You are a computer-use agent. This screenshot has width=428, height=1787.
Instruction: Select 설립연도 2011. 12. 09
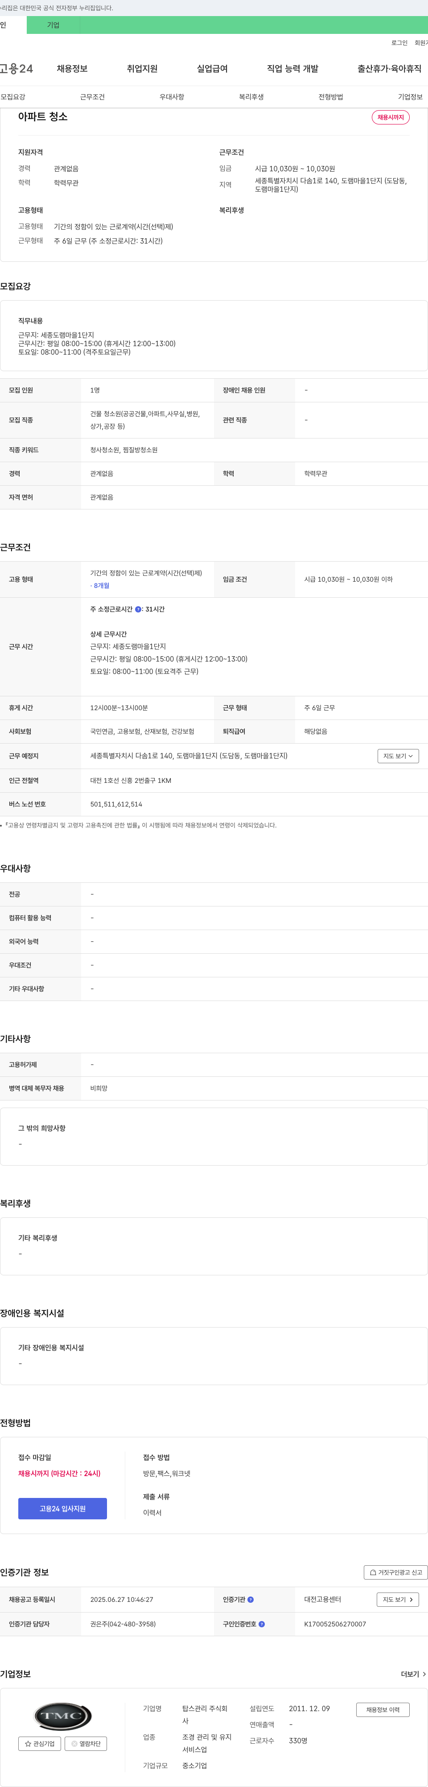click(309, 1708)
